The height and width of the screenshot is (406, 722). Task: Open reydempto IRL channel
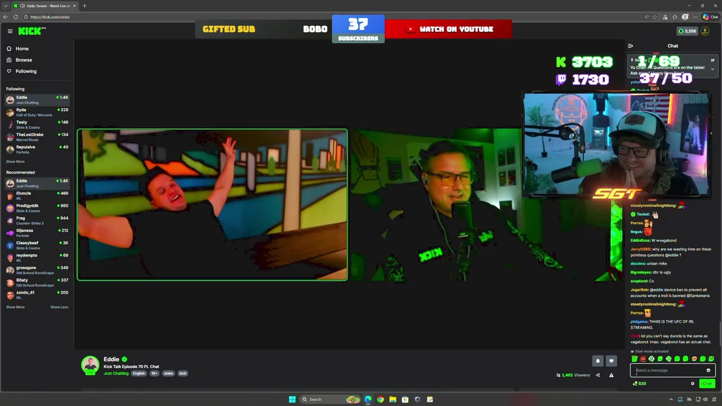(37, 258)
